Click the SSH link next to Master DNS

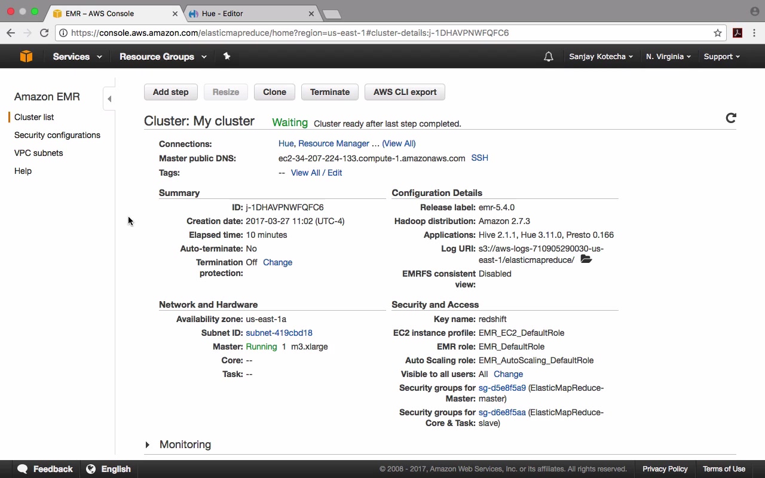click(x=479, y=158)
